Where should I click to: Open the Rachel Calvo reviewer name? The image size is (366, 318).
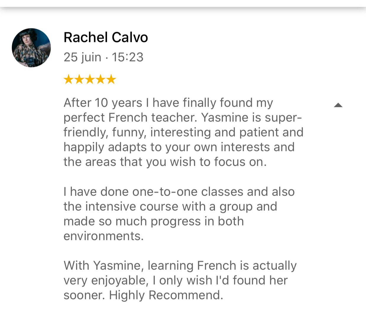click(x=106, y=38)
